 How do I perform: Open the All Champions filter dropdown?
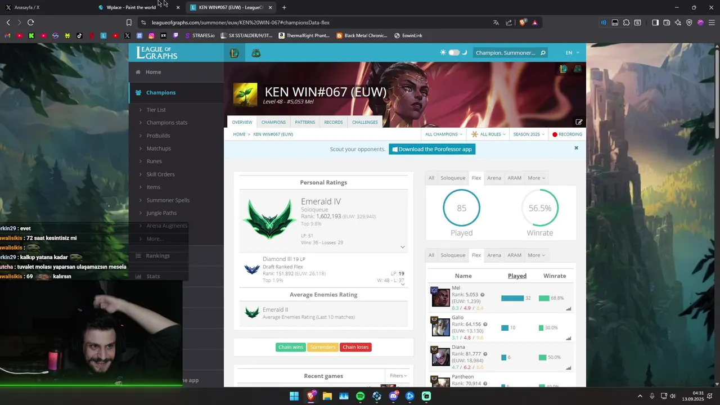(x=444, y=134)
